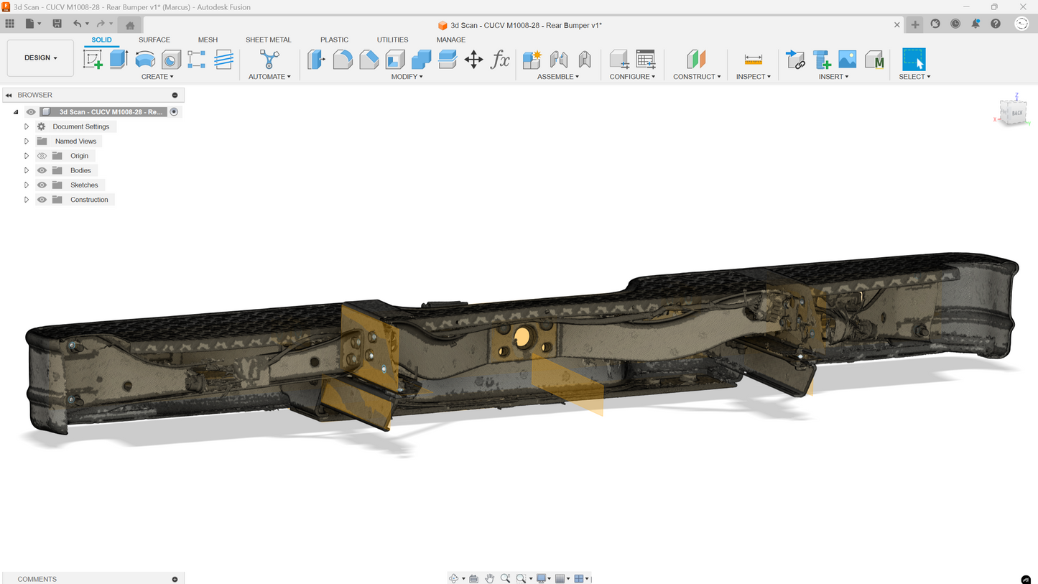This screenshot has width=1038, height=584.
Task: Toggle visibility of the Sketches folder
Action: (42, 185)
